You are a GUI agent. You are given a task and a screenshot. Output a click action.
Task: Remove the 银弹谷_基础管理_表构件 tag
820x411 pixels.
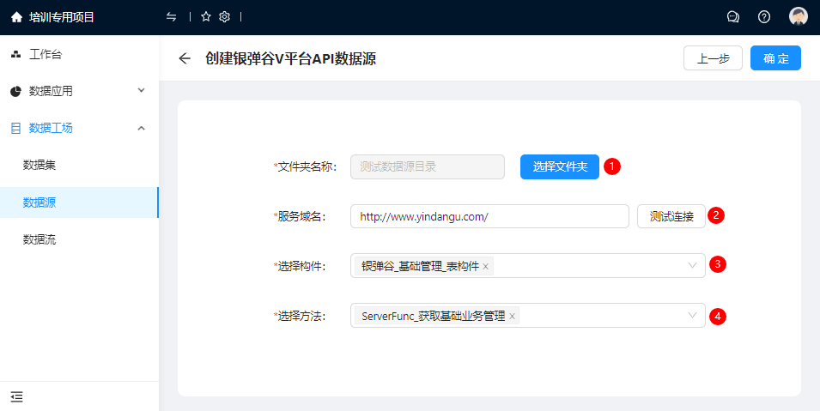(486, 267)
